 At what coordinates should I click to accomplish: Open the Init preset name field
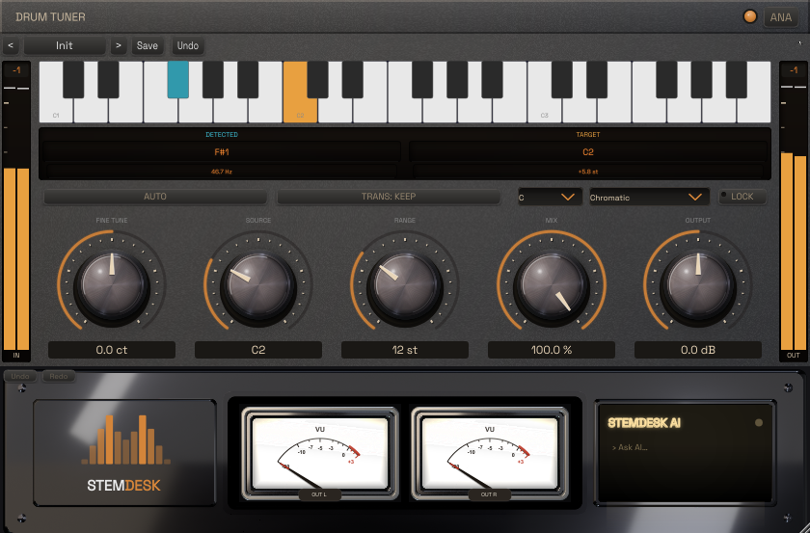pyautogui.click(x=65, y=45)
